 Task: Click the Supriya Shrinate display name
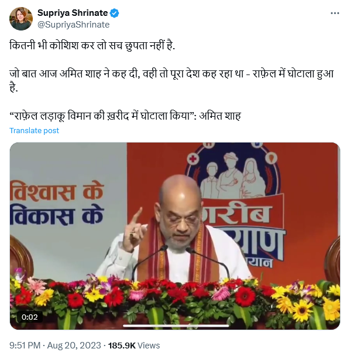[73, 13]
